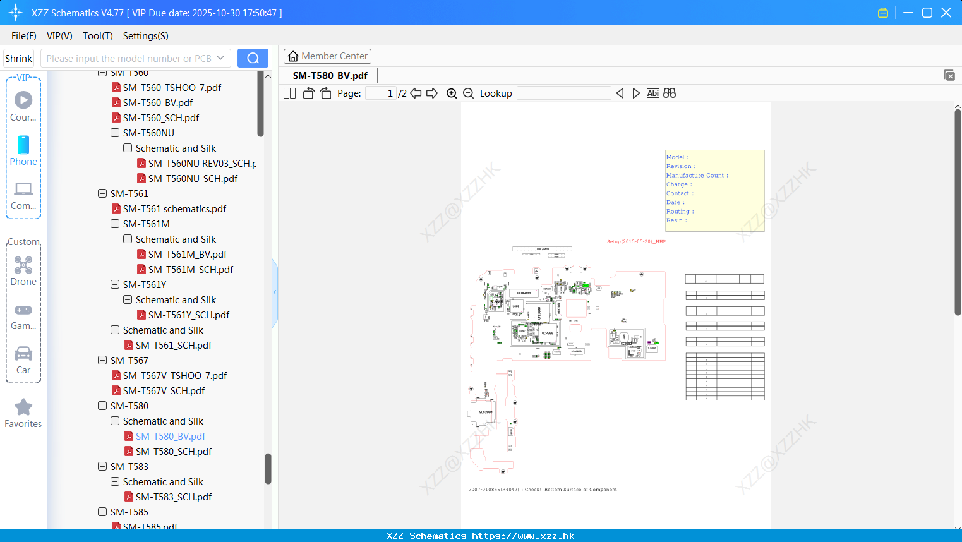Open SM-T560NU_SCH.pdf file

193,178
